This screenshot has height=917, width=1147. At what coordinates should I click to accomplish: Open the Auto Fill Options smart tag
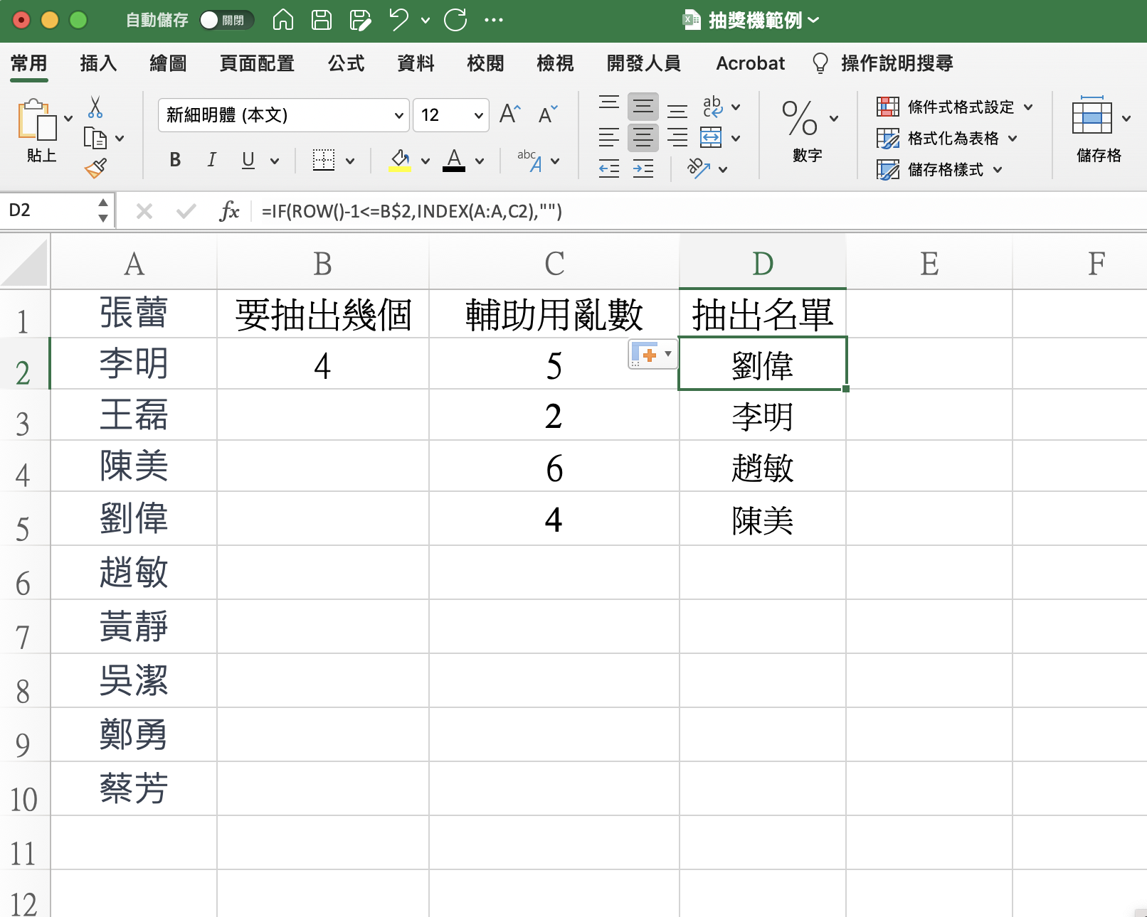click(652, 354)
